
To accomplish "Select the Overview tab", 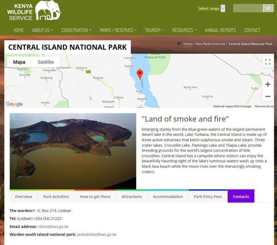I will (23, 196).
